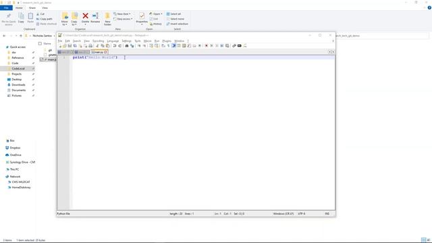Click Print icon in Notepad++ toolbar
Screen dimensions: 432x243
(90, 46)
